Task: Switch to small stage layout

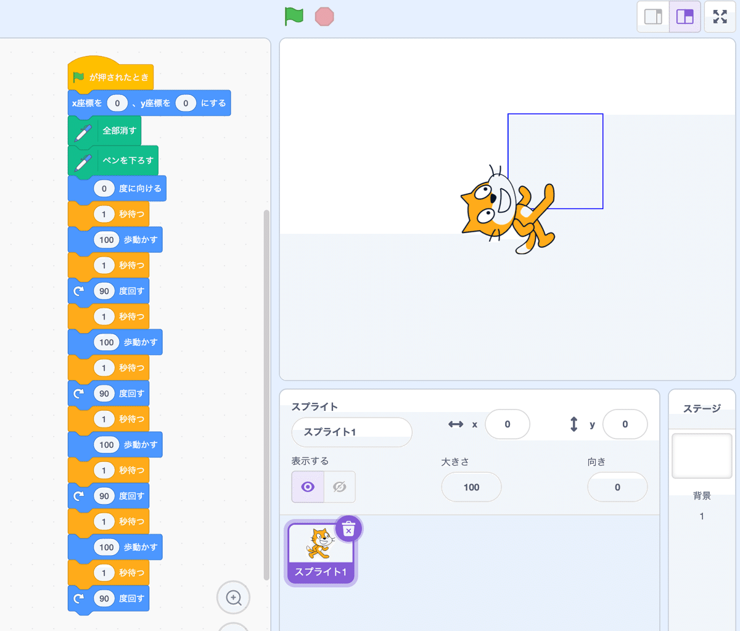Action: (653, 17)
